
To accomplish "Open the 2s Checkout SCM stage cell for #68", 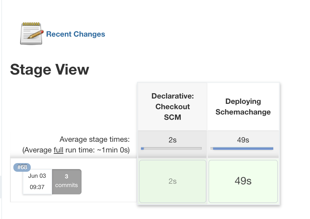I will click(x=172, y=181).
